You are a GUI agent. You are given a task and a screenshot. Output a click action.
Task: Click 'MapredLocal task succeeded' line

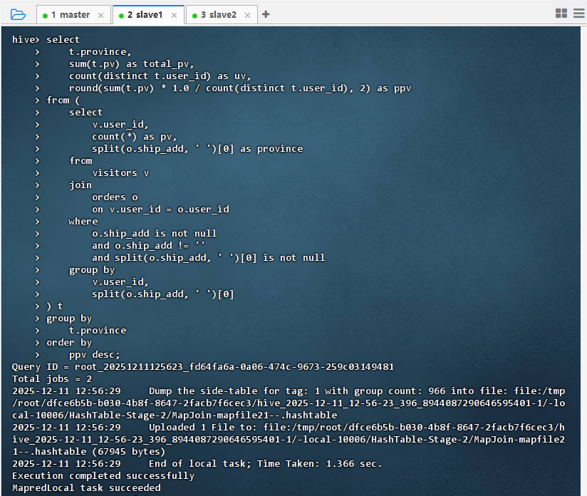click(x=86, y=488)
